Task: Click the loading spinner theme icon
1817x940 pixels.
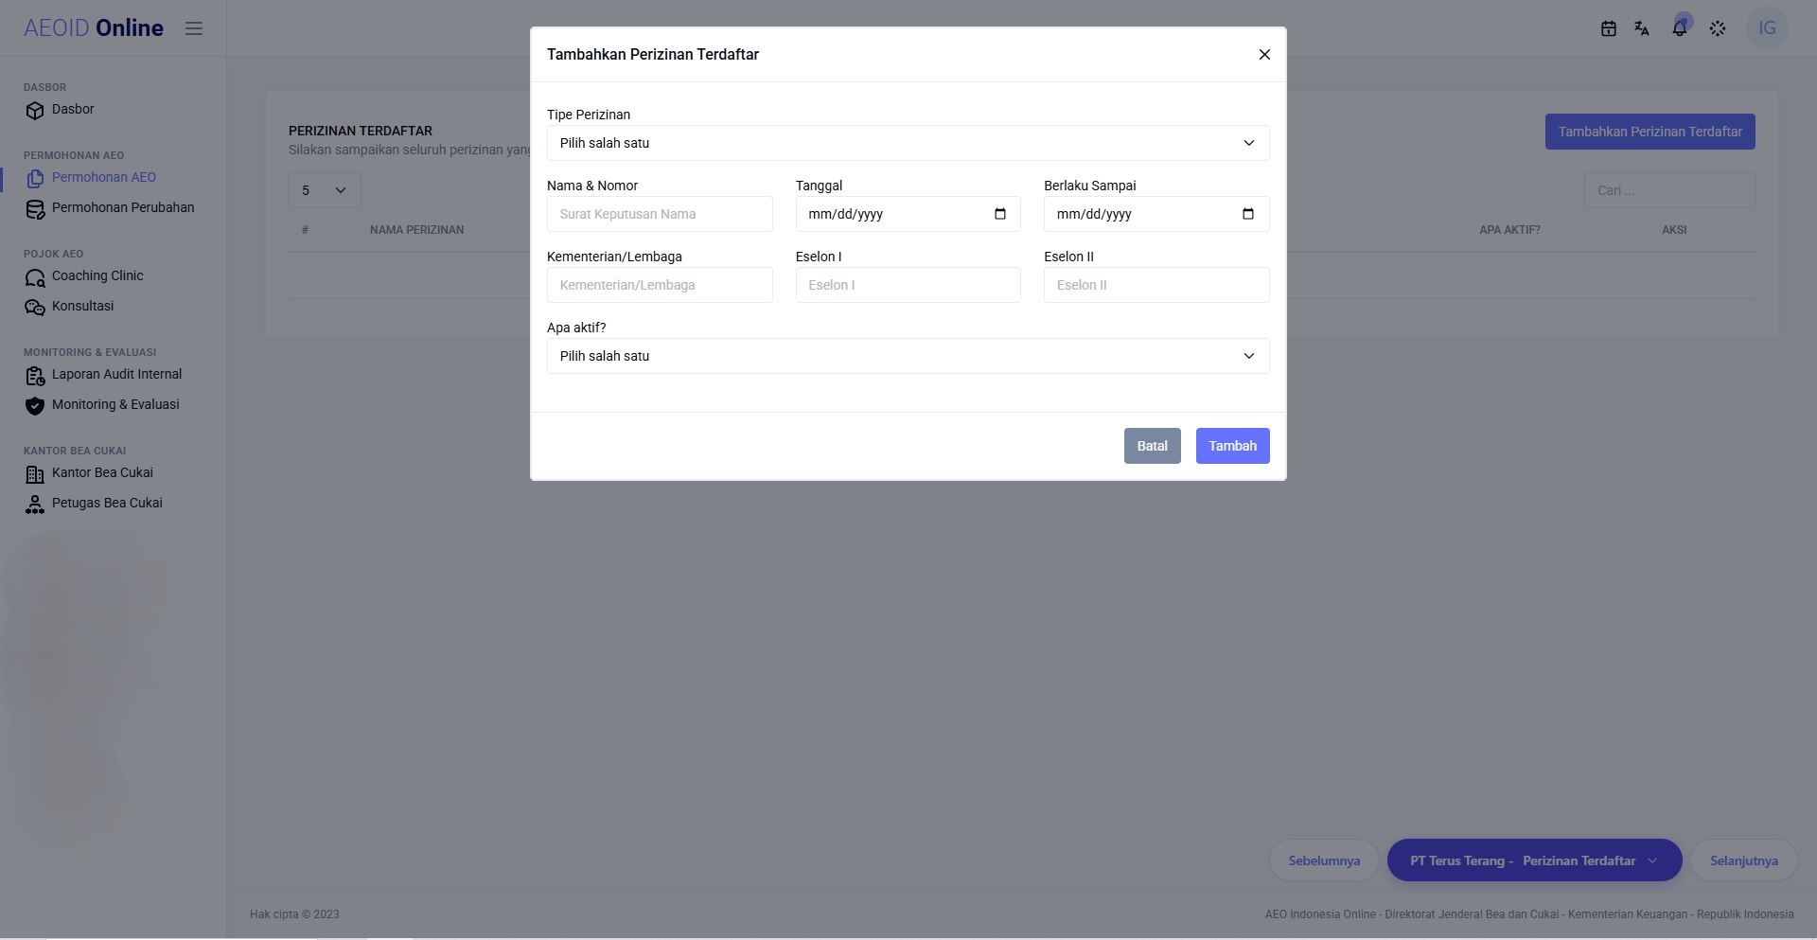Action: (1718, 28)
